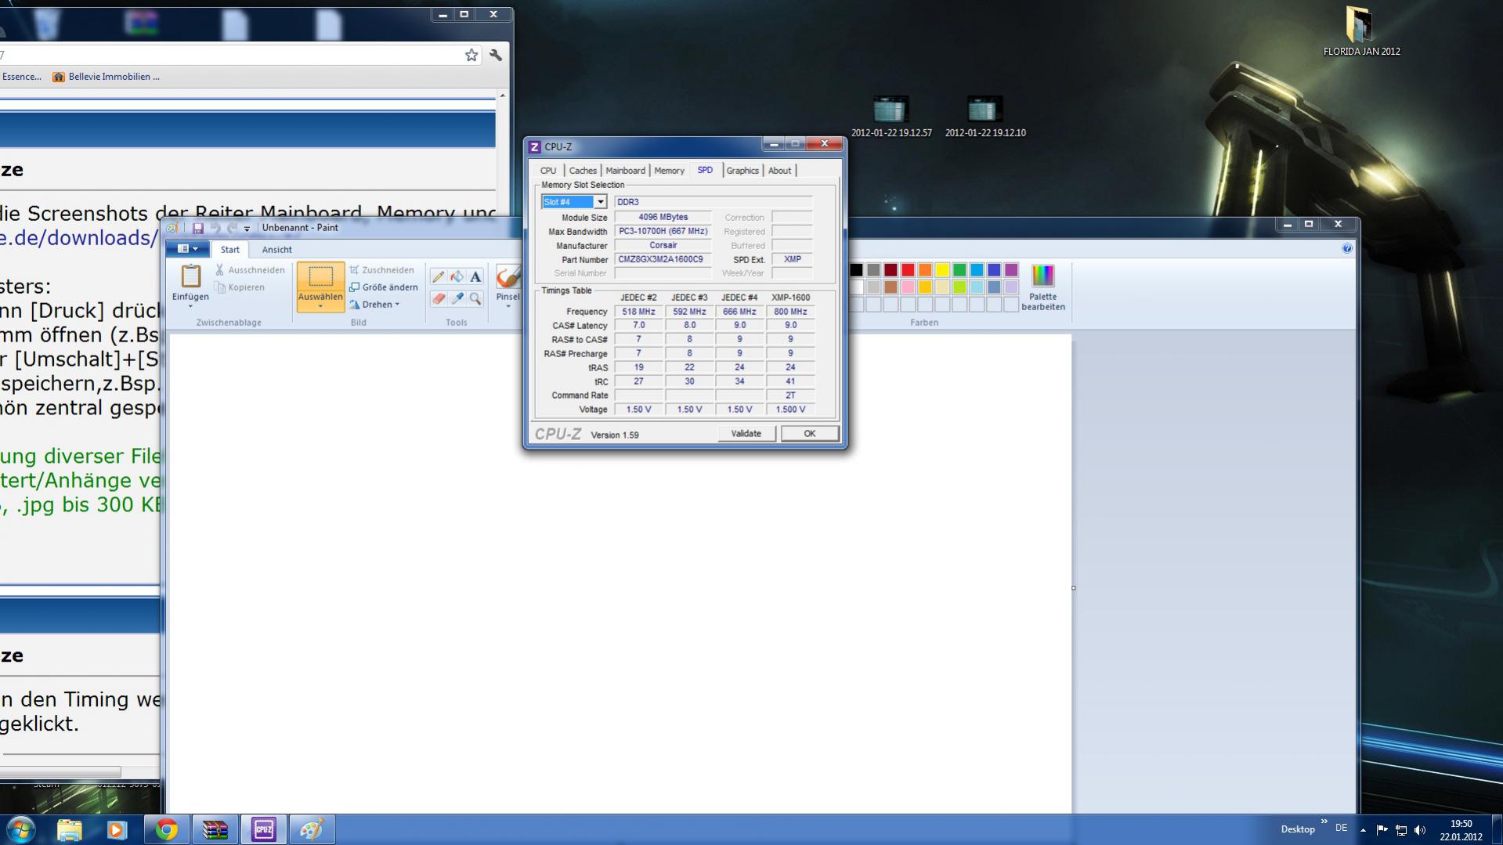The image size is (1503, 845).
Task: Select the Eraser tool in Paint
Action: pyautogui.click(x=439, y=298)
